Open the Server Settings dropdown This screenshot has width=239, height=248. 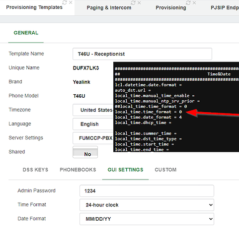coord(93,138)
